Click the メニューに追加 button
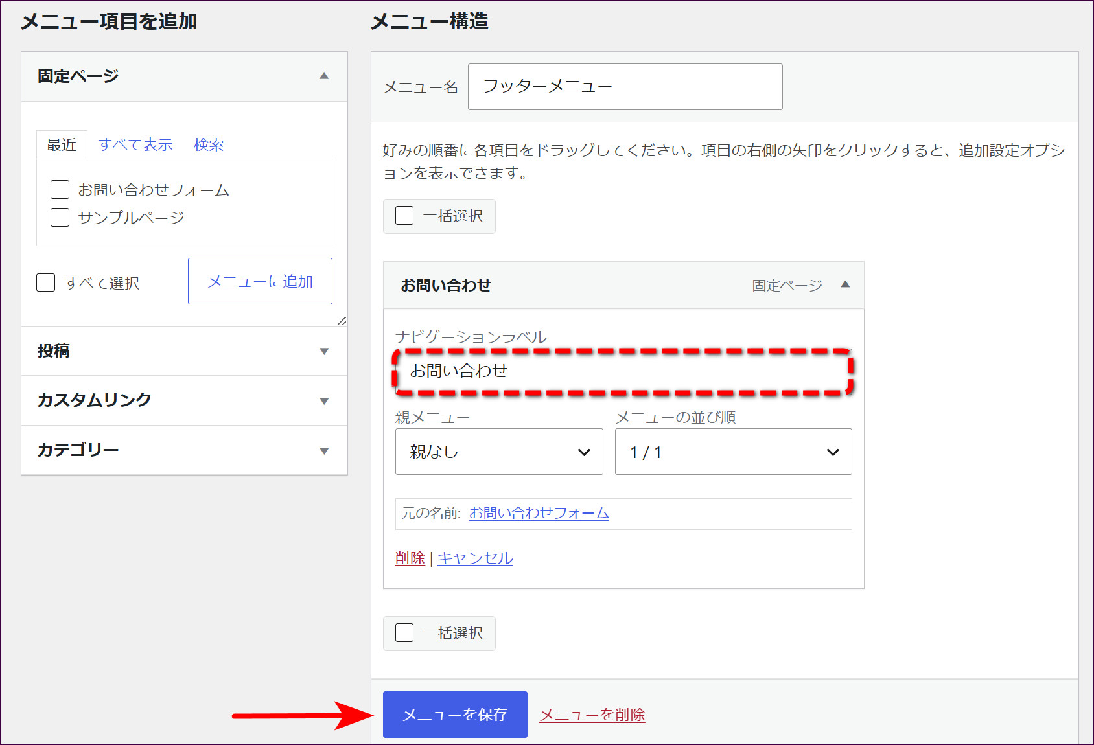Viewport: 1094px width, 745px height. click(260, 281)
